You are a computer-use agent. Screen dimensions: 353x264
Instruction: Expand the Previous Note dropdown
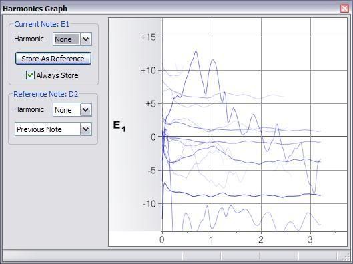coord(86,129)
